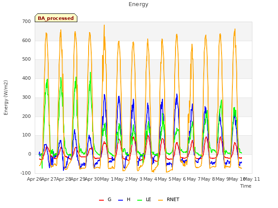Click the BA_processed annotation label
Screen dimensions: 278x208
[x=56, y=18]
